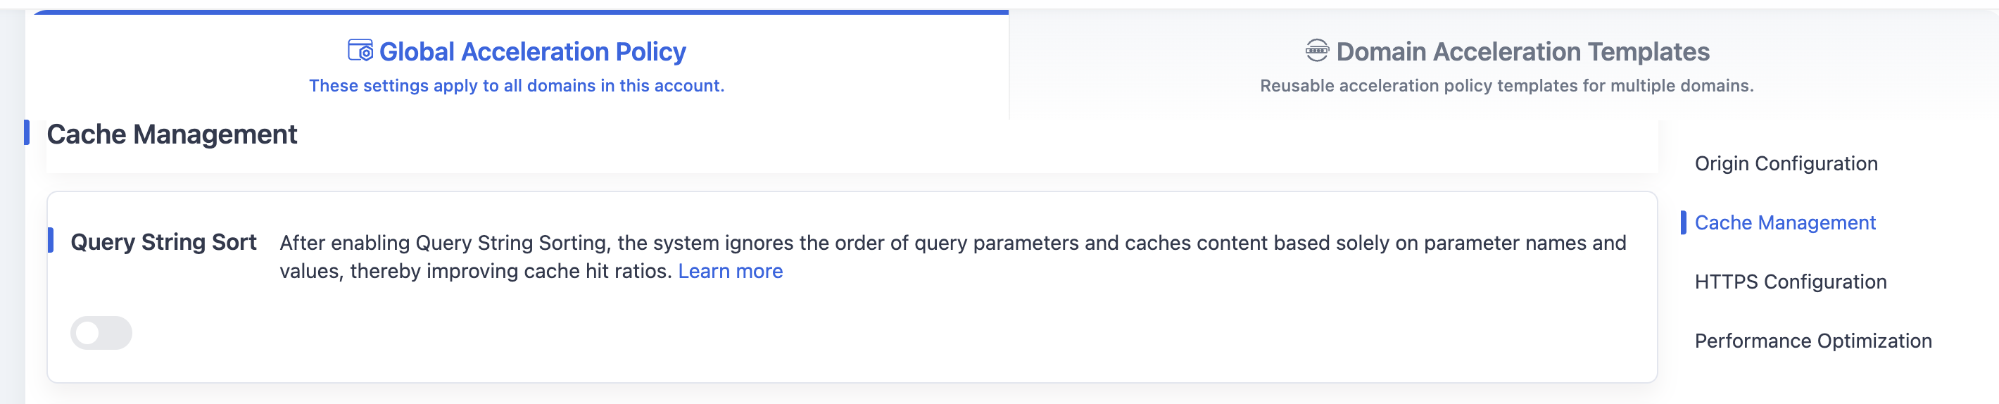Click the blue active indicator beside Cache Management nav link
The width and height of the screenshot is (1999, 404).
point(1683,222)
